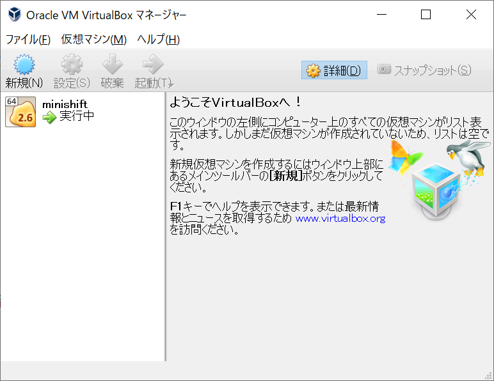Click the 破棄 discard arrow icon
The image size is (494, 381).
point(112,64)
